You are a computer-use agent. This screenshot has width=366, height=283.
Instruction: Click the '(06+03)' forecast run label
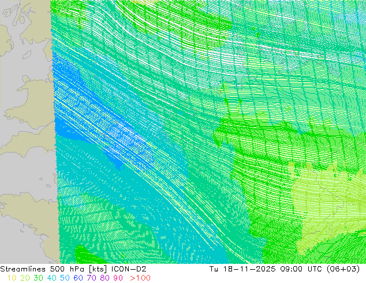click(343, 269)
